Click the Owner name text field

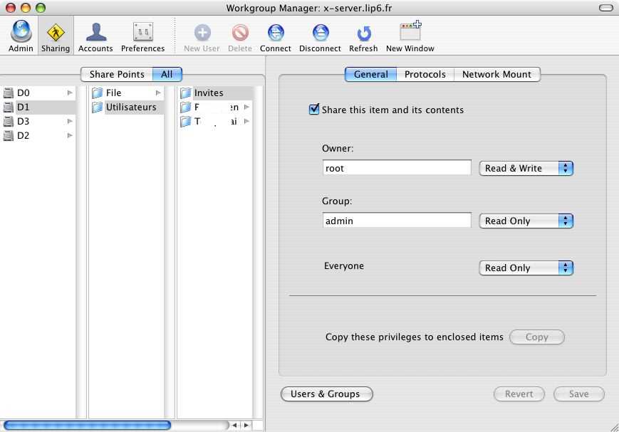pyautogui.click(x=396, y=169)
